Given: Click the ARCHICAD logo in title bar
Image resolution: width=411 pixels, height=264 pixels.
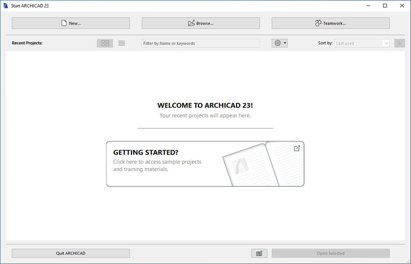Looking at the screenshot, I should click(x=6, y=6).
